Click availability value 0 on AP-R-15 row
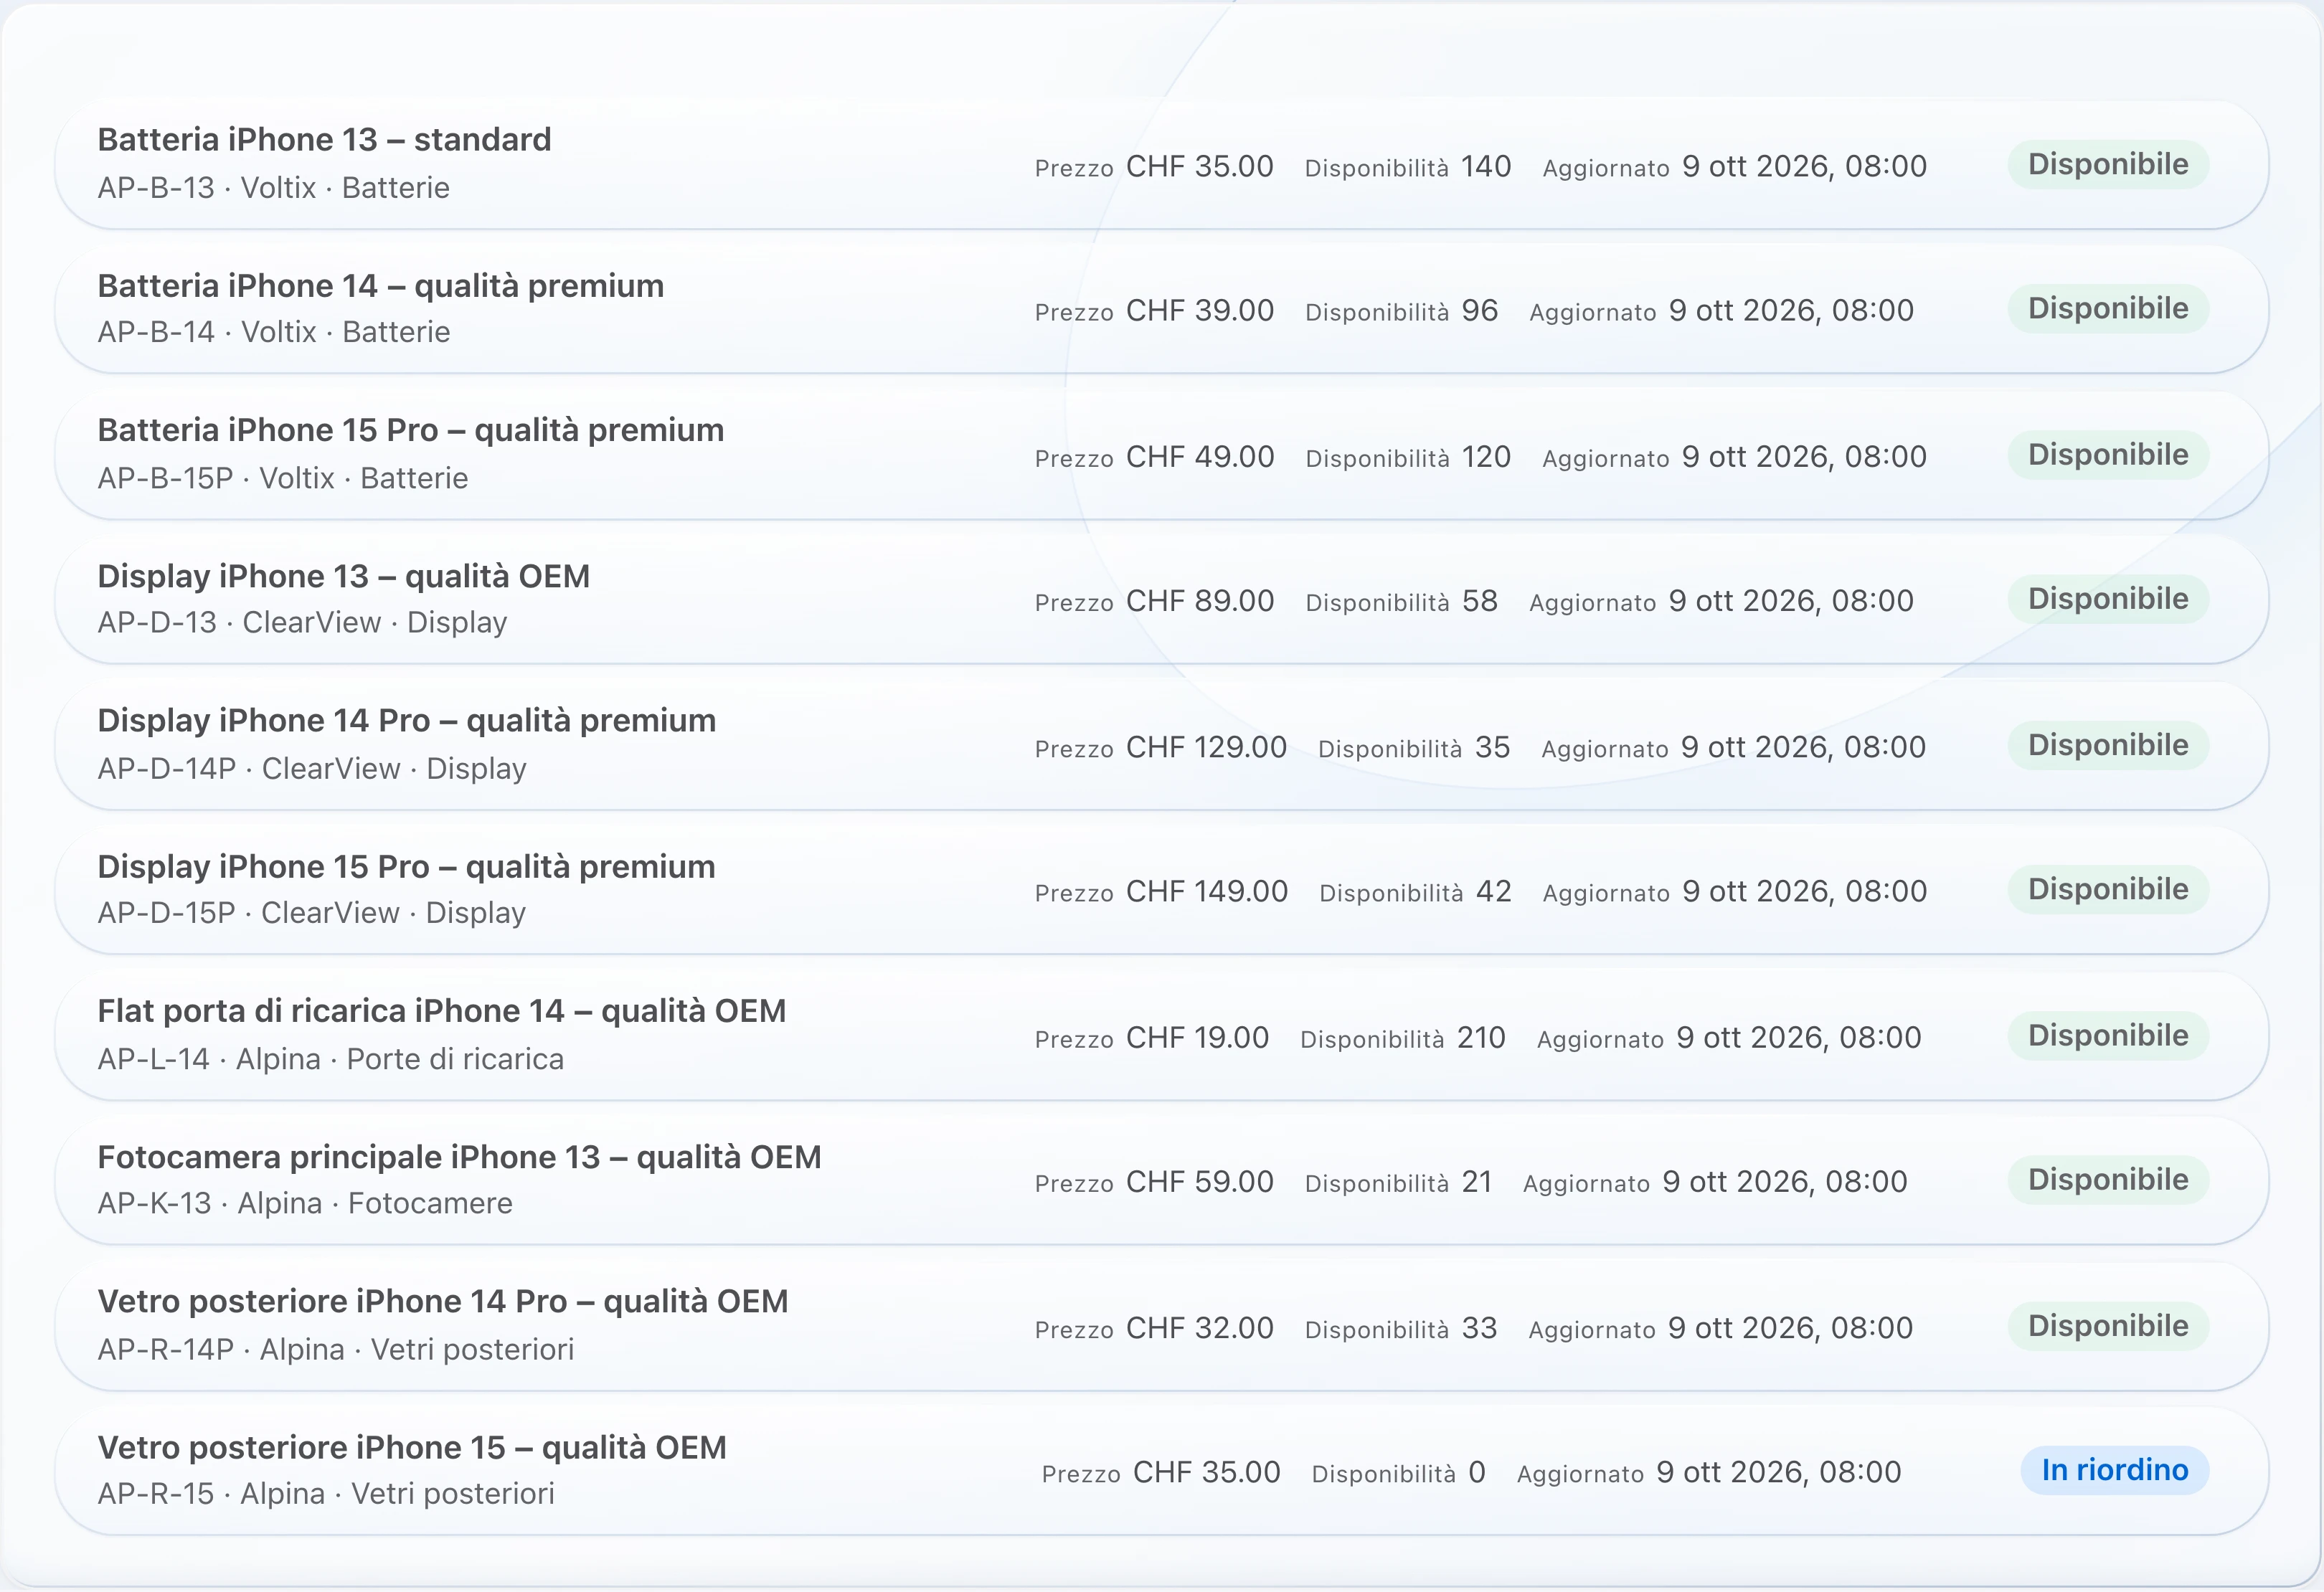Screen dimensions: 2324x1592 pyautogui.click(x=1477, y=1472)
